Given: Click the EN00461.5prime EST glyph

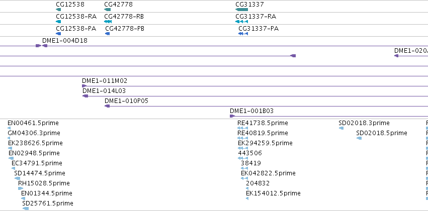Looking at the screenshot, I should coord(9,128).
